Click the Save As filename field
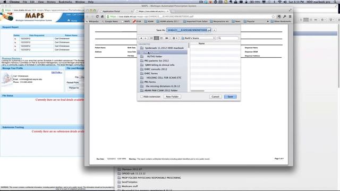340x191 pixels. (189, 30)
